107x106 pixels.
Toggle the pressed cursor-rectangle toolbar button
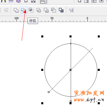point(44,1)
